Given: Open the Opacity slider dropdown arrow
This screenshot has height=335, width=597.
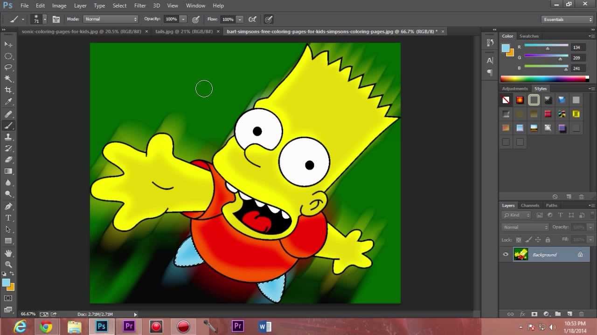Looking at the screenshot, I should [183, 19].
